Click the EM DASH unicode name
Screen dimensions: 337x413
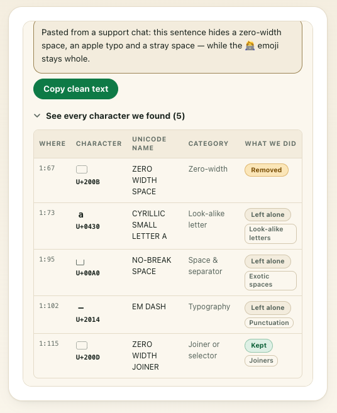pos(149,307)
